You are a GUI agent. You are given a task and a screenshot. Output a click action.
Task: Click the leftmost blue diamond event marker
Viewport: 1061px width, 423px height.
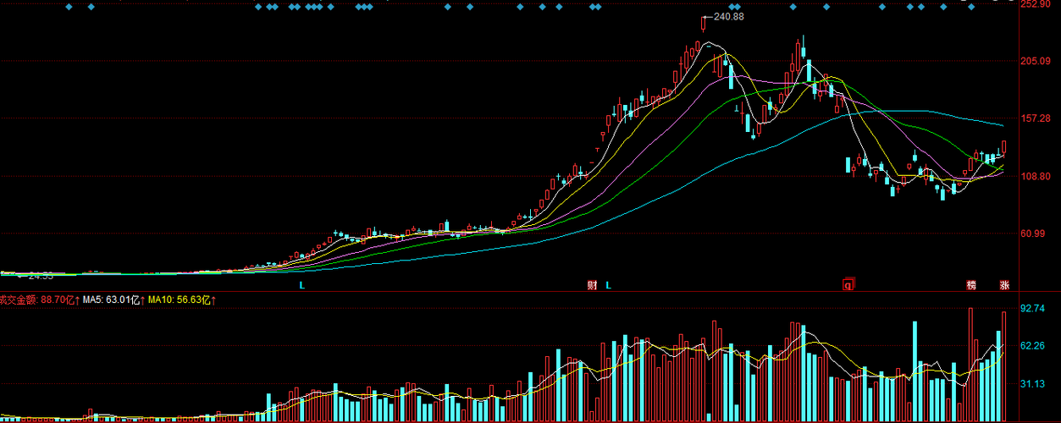pyautogui.click(x=69, y=8)
